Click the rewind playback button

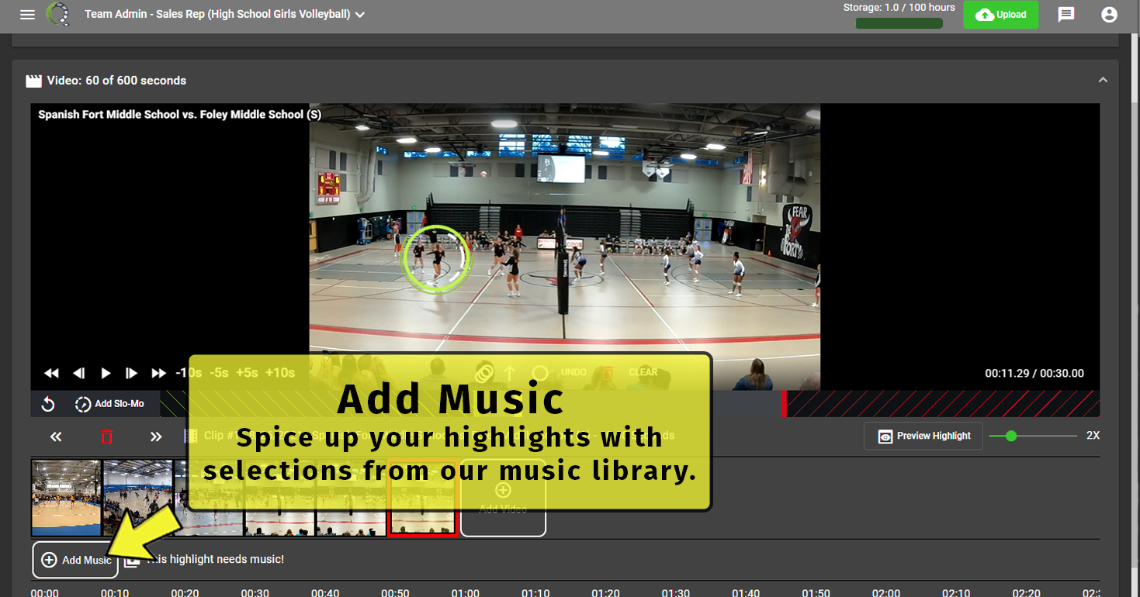(51, 373)
